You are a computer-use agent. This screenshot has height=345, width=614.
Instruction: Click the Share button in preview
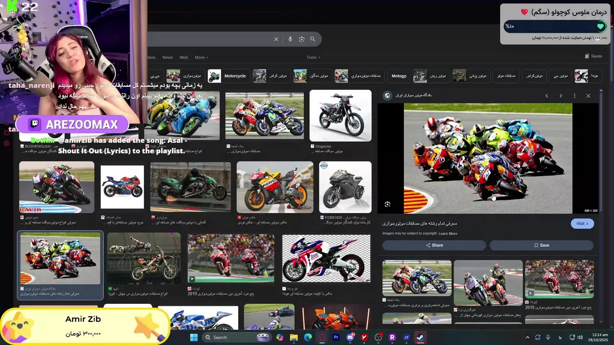(x=434, y=245)
